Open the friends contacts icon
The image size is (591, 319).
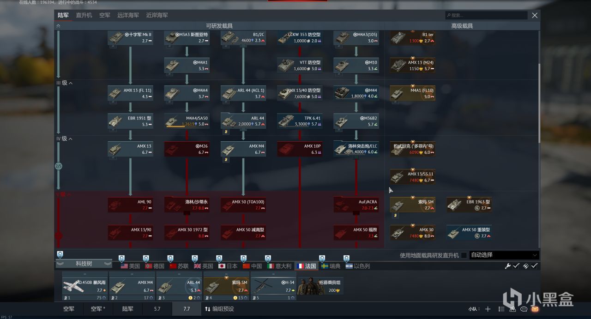(x=513, y=309)
